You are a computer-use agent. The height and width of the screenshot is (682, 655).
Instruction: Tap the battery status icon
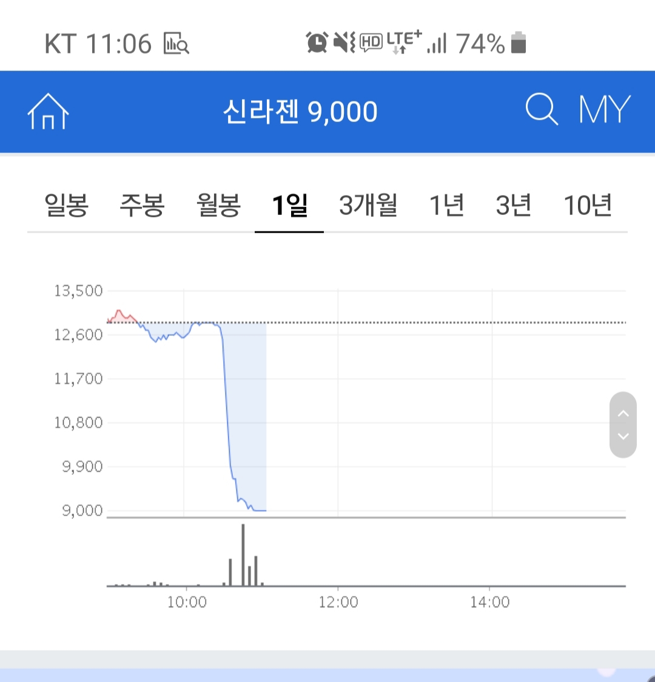[x=519, y=43]
